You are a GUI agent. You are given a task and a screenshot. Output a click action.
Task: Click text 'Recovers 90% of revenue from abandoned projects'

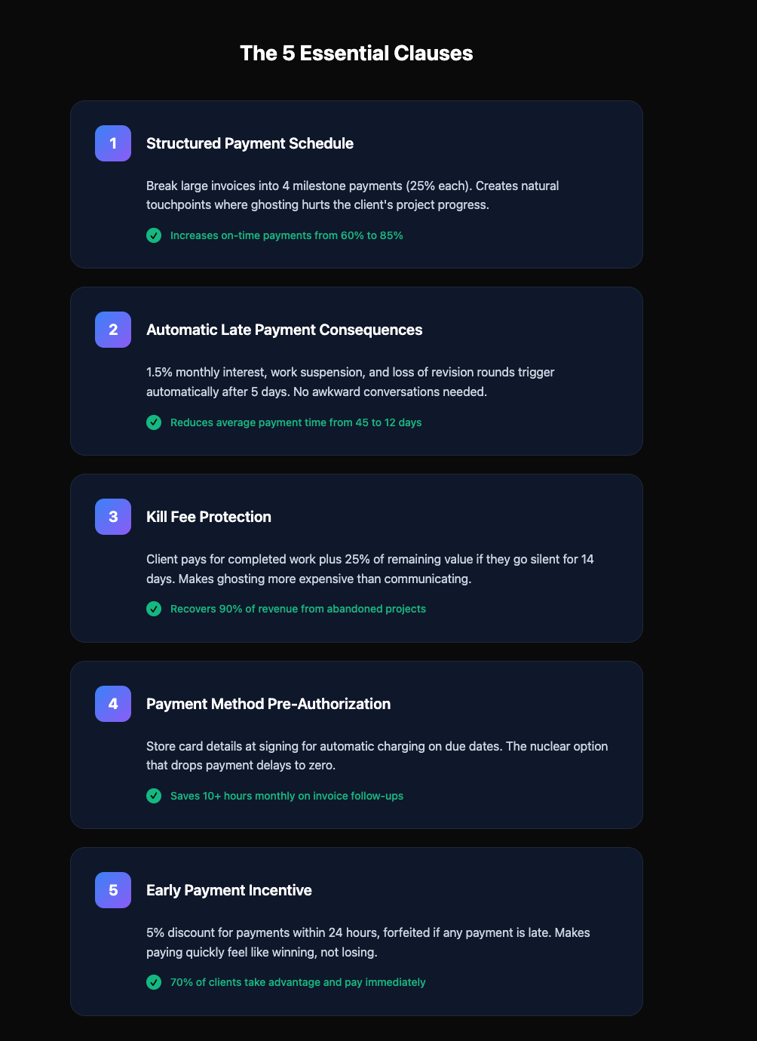click(x=298, y=609)
